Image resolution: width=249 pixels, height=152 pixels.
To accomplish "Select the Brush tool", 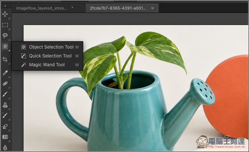I will [x=5, y=94].
